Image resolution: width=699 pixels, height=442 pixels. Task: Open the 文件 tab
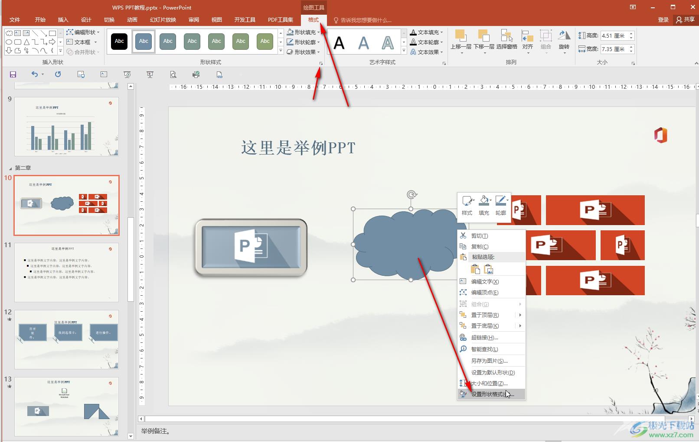15,20
